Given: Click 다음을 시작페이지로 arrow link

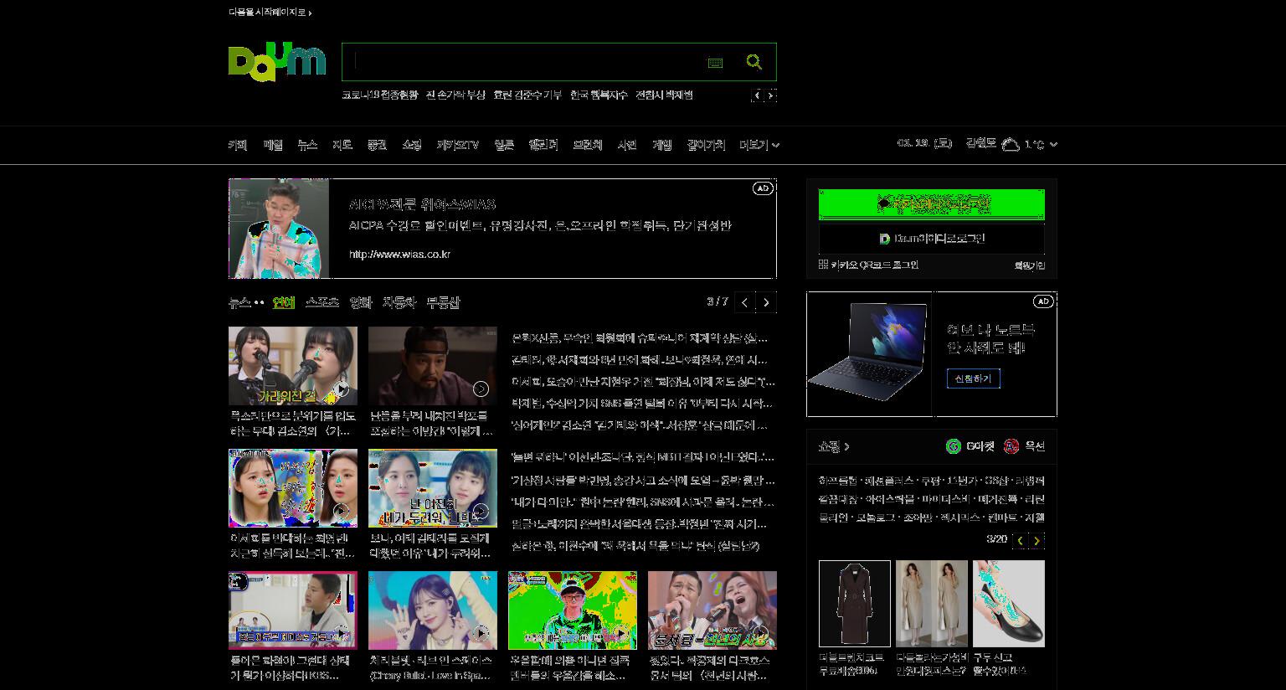Looking at the screenshot, I should pyautogui.click(x=270, y=13).
